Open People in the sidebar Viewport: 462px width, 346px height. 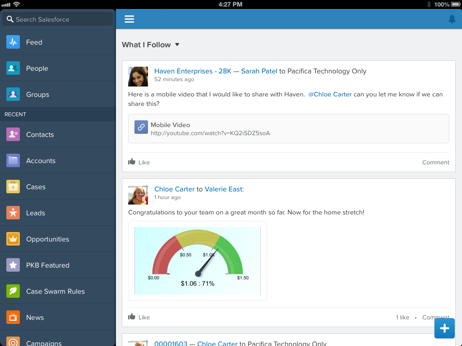(x=58, y=68)
